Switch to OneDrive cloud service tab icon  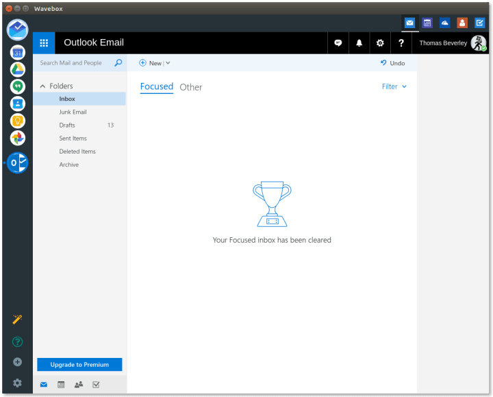(444, 23)
